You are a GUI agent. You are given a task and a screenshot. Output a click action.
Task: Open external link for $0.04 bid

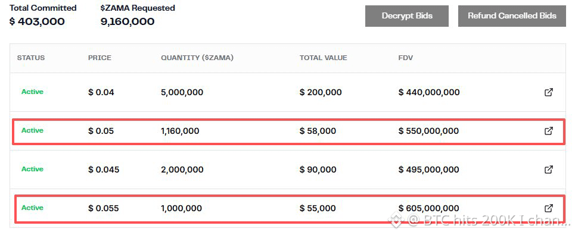tap(548, 92)
